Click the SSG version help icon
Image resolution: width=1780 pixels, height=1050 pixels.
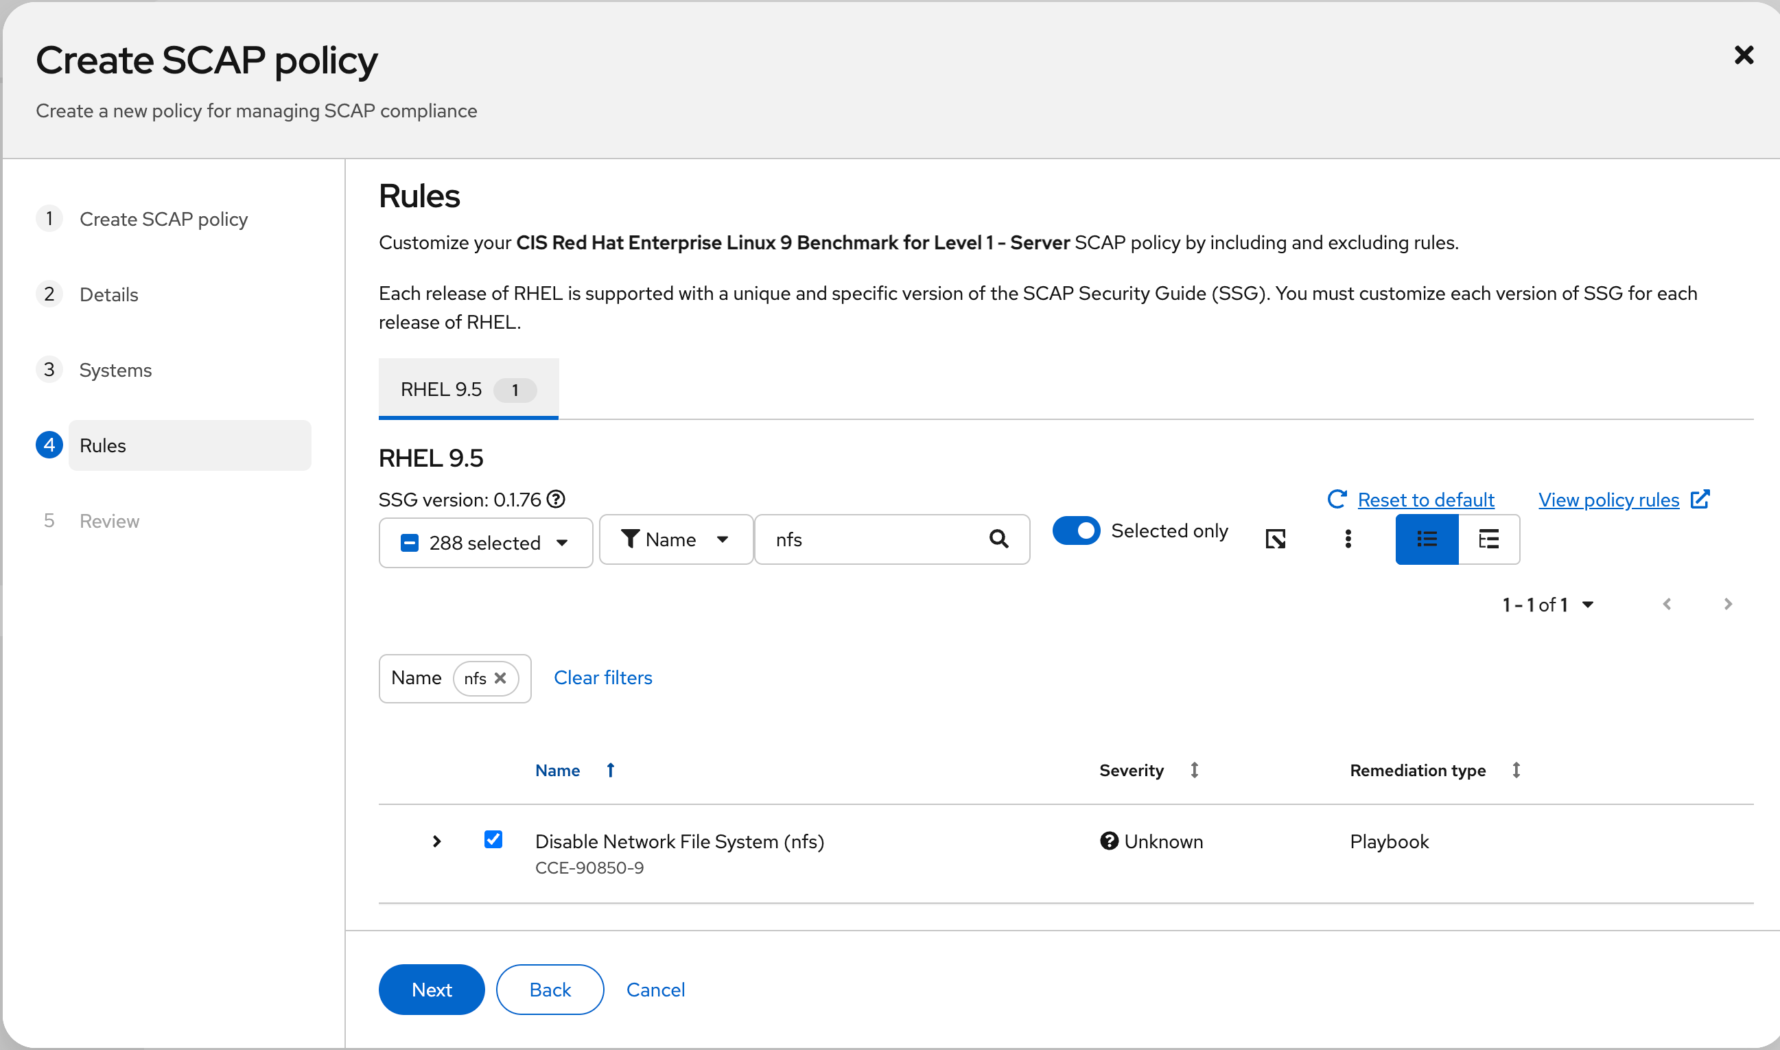556,500
